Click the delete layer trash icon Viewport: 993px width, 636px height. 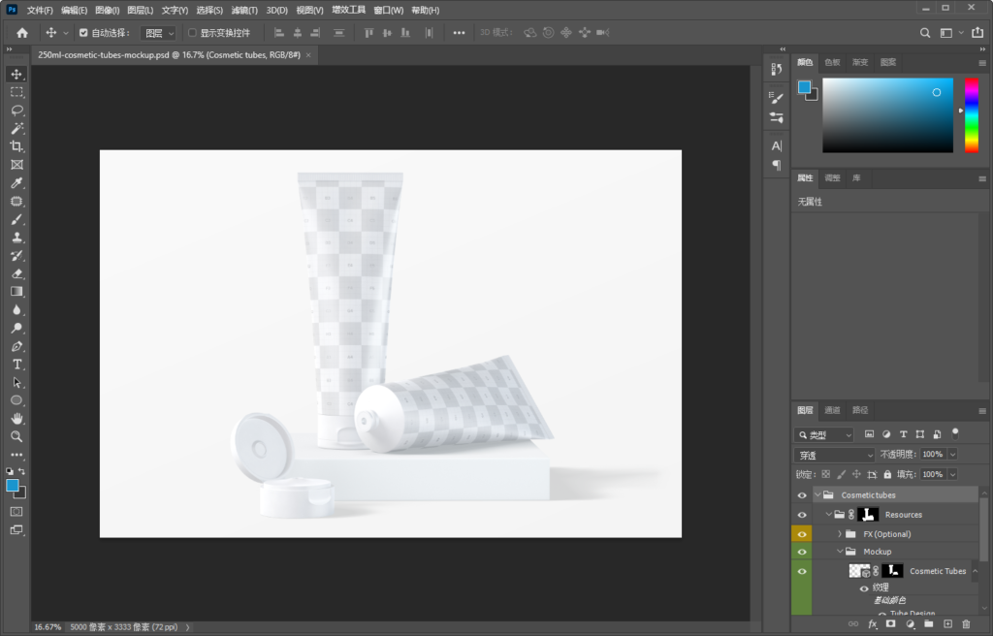pos(966,624)
